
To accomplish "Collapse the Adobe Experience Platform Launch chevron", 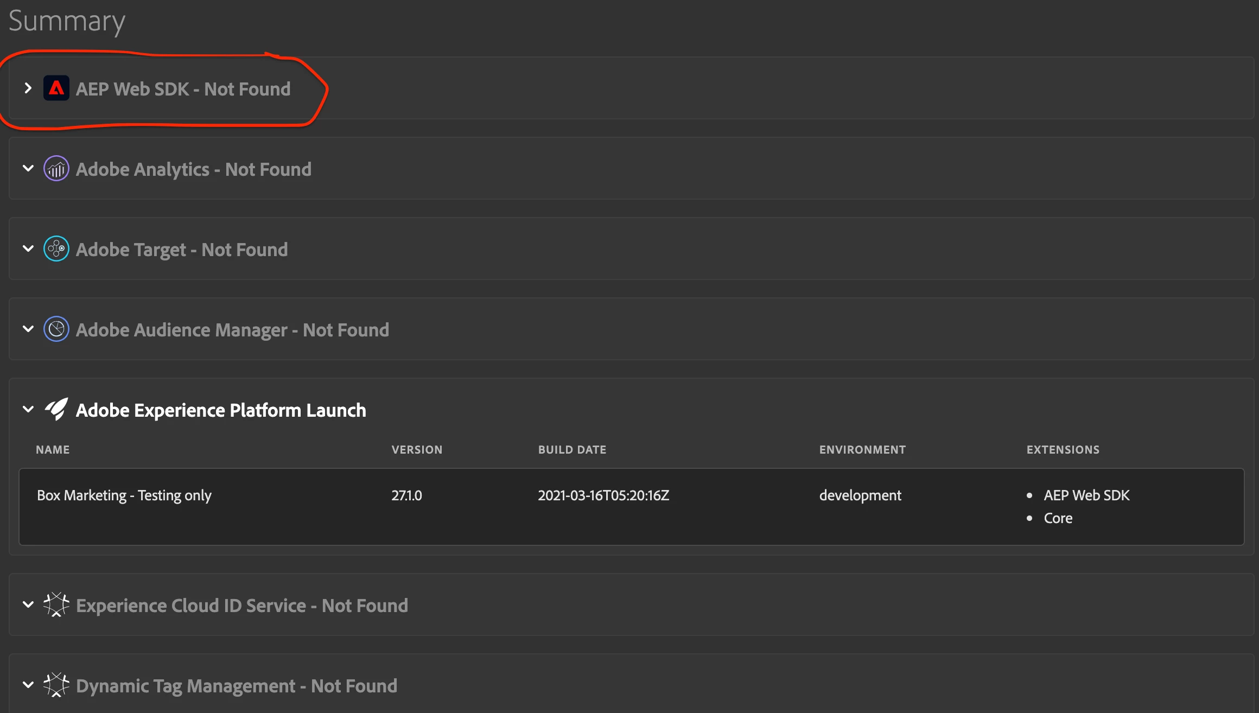I will 28,409.
